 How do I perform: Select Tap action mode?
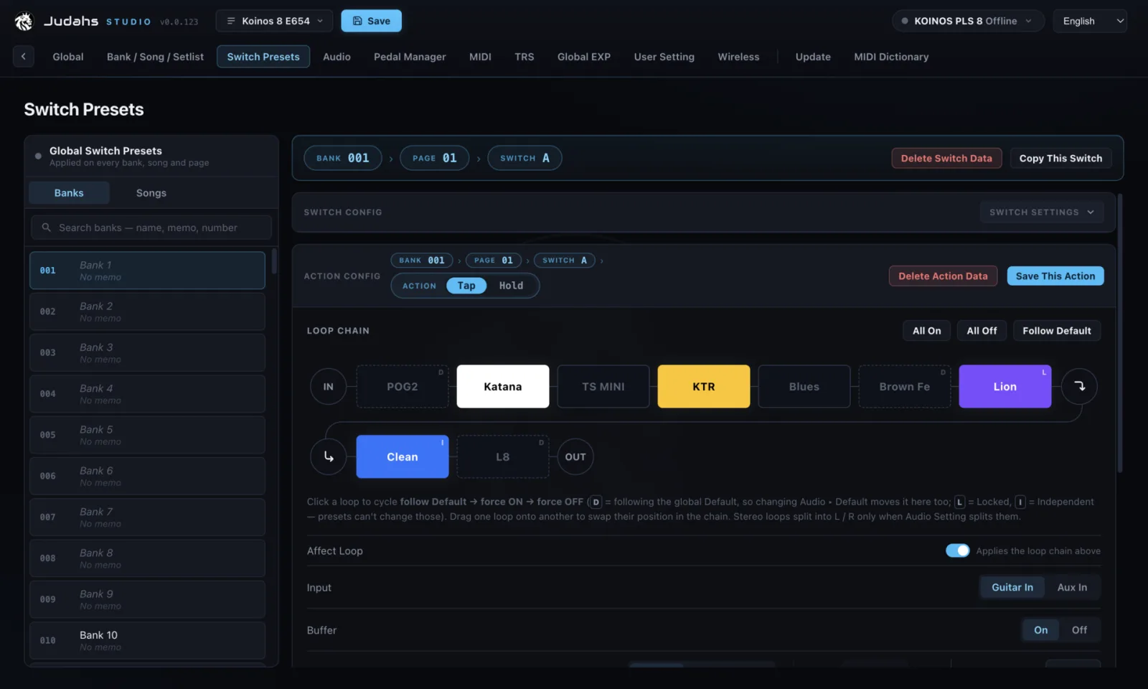pos(466,286)
